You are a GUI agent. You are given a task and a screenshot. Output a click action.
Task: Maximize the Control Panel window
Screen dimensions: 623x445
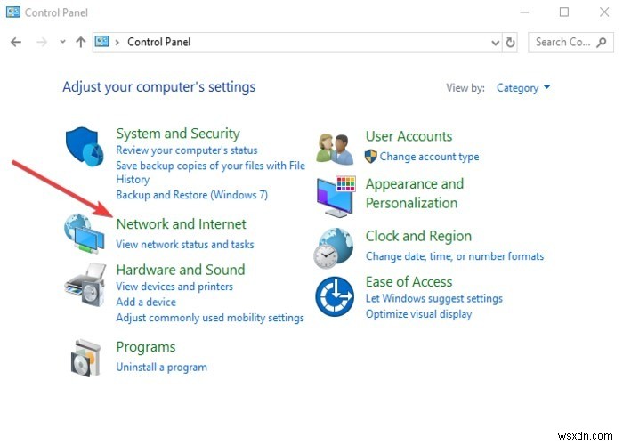click(x=563, y=12)
